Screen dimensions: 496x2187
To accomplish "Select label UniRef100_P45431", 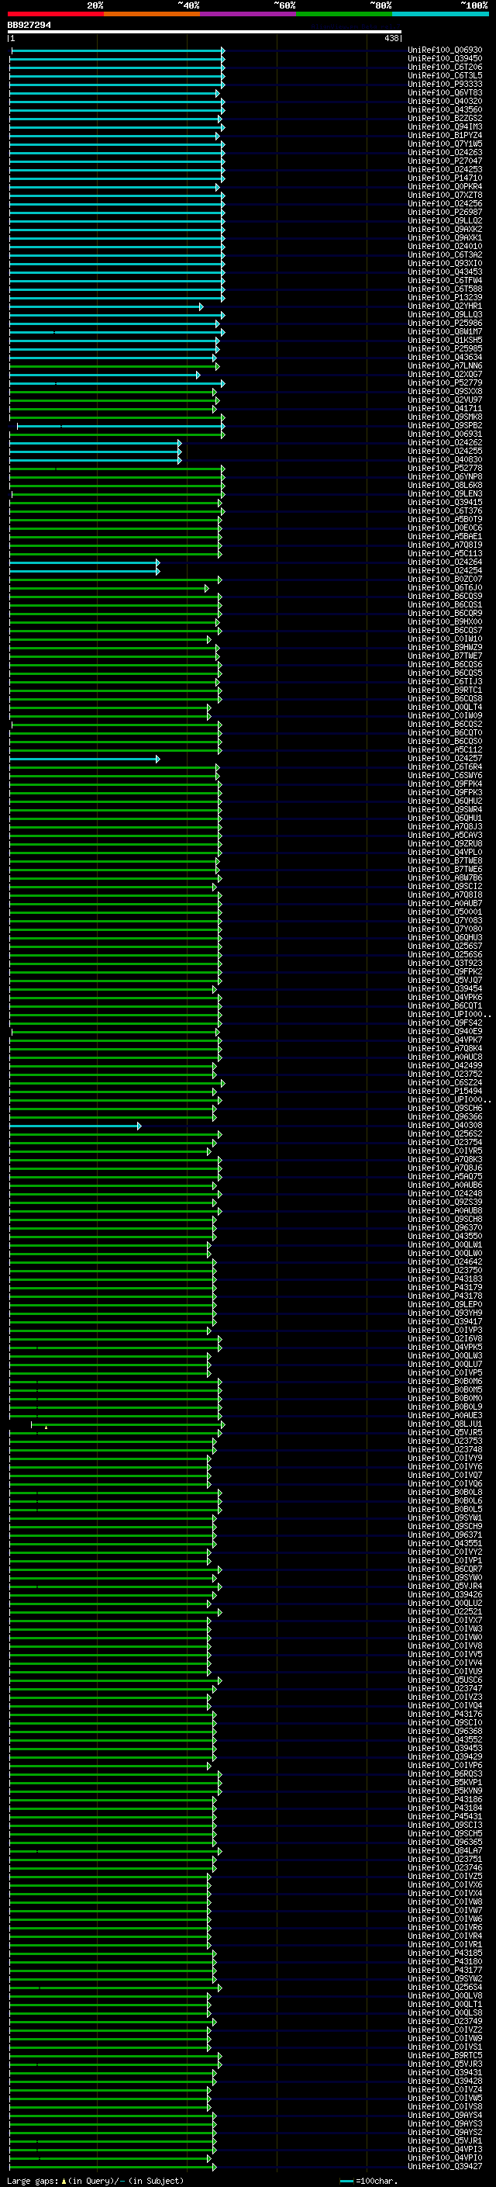I will 445,1817.
